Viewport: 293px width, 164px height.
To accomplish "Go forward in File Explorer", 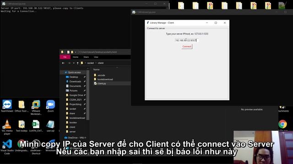I will click(x=69, y=63).
